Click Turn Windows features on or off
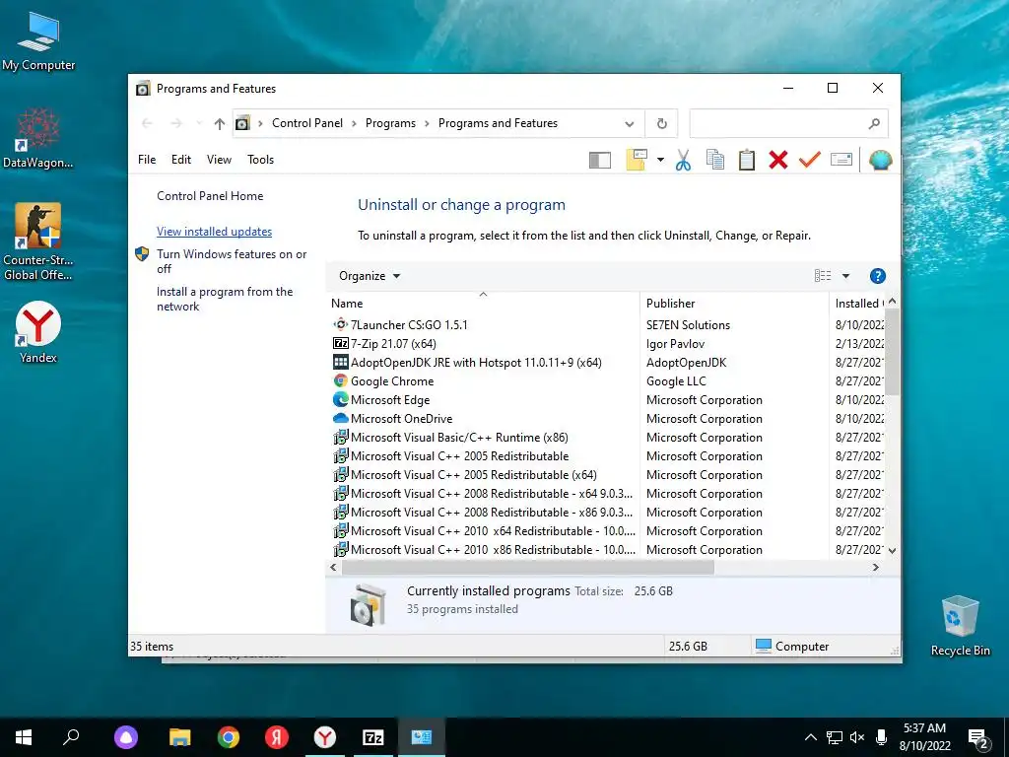The width and height of the screenshot is (1009, 757). click(232, 261)
